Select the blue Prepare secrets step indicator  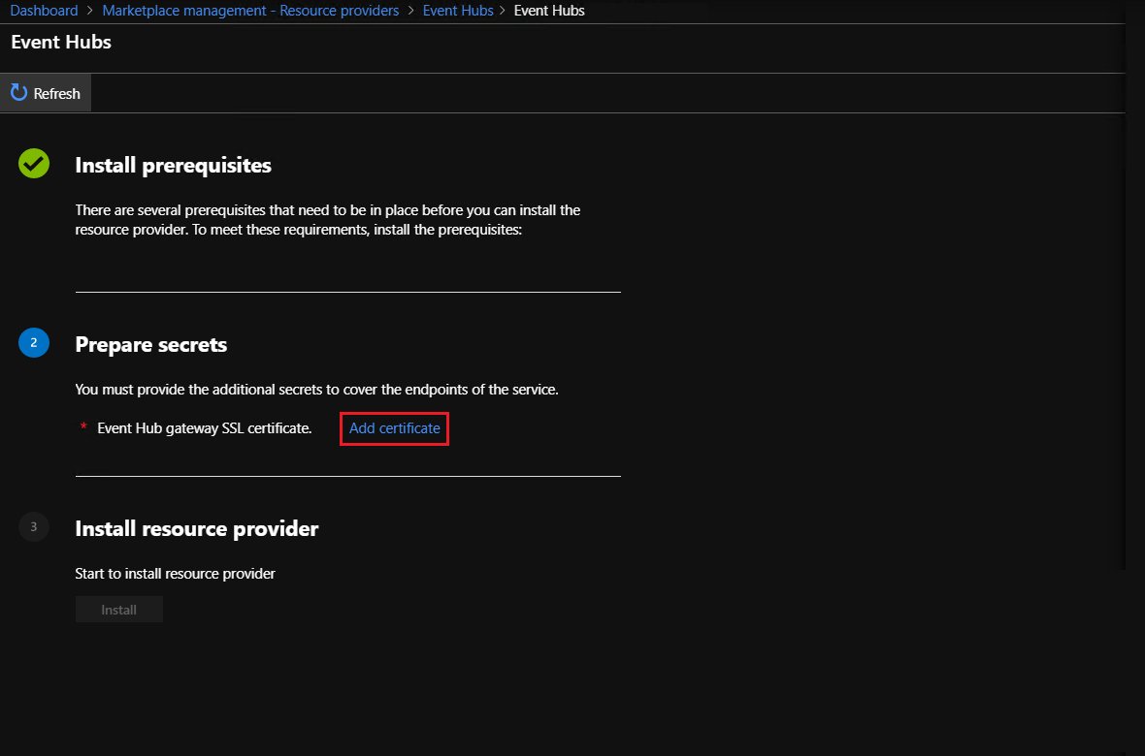(33, 342)
